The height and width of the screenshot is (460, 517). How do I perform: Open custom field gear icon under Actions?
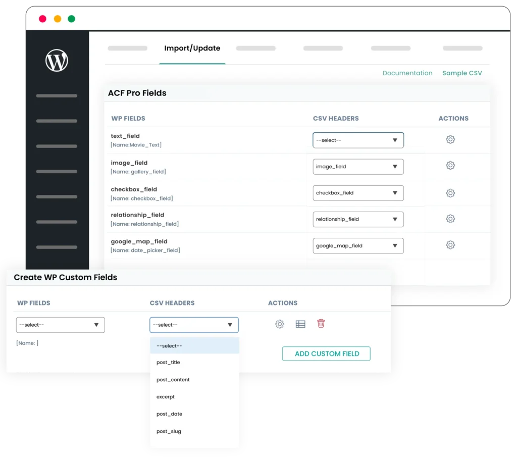point(280,324)
